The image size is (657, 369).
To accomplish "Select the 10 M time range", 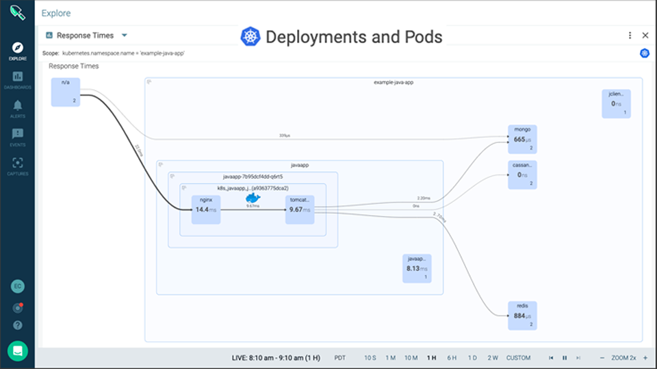I will (411, 358).
